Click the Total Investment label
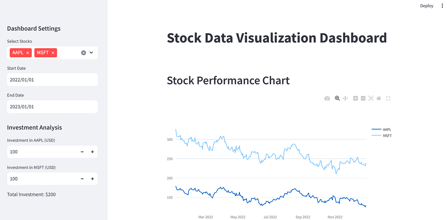The image size is (447, 220). point(31,194)
